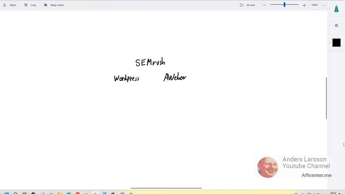
Task: Click the handwritten AWeber text
Action: pos(175,77)
